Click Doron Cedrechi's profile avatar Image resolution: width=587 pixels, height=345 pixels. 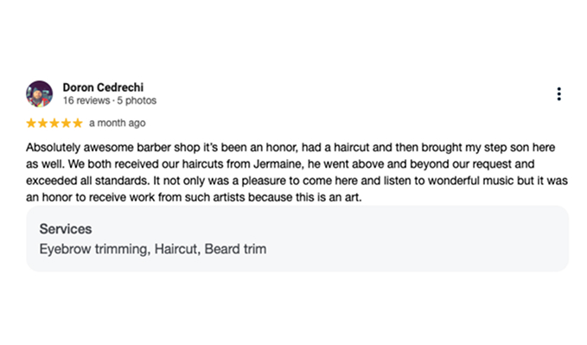pyautogui.click(x=39, y=93)
